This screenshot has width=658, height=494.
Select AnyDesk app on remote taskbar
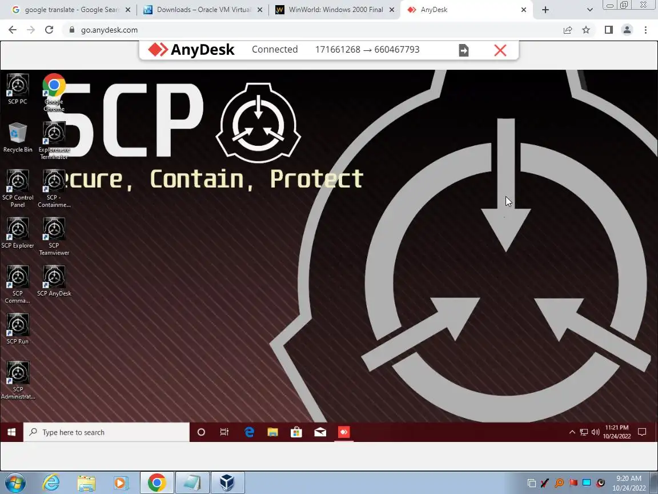coord(344,432)
